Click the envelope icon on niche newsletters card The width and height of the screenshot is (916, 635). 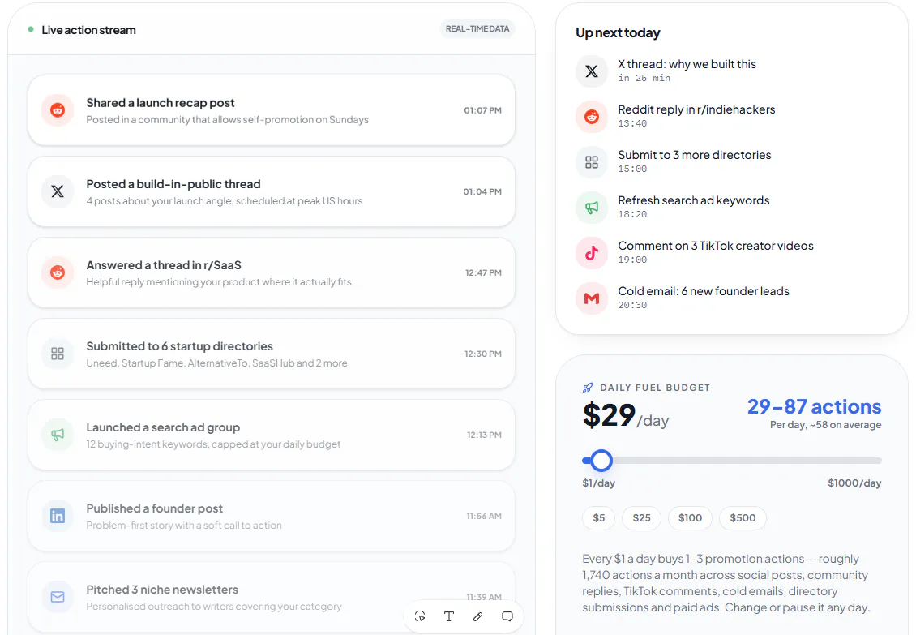[x=58, y=597]
